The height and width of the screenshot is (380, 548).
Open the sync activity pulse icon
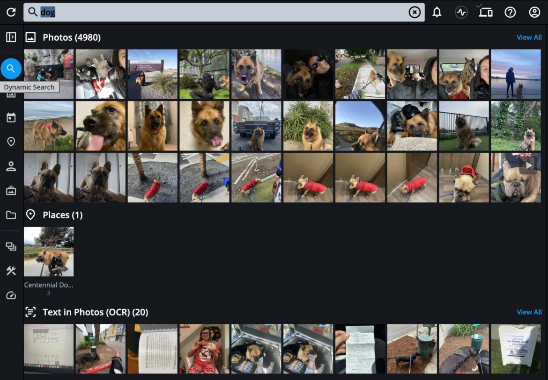(x=461, y=13)
